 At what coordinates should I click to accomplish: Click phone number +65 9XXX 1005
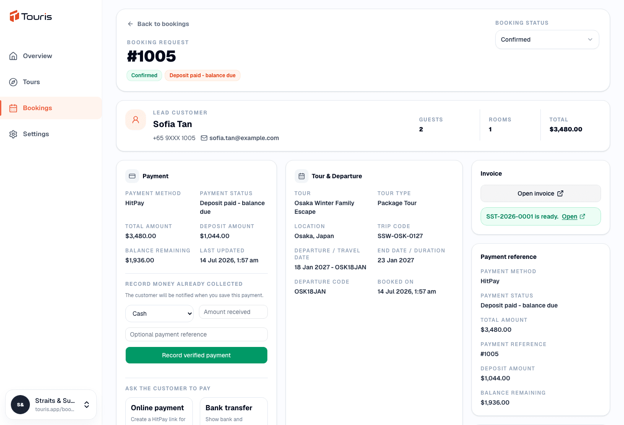click(174, 138)
